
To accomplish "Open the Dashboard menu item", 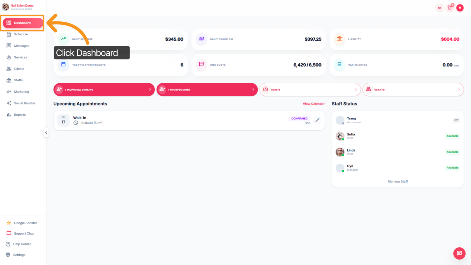I will click(x=23, y=23).
